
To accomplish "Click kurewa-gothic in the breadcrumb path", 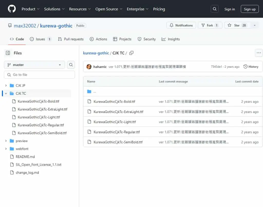I will click(96, 53).
